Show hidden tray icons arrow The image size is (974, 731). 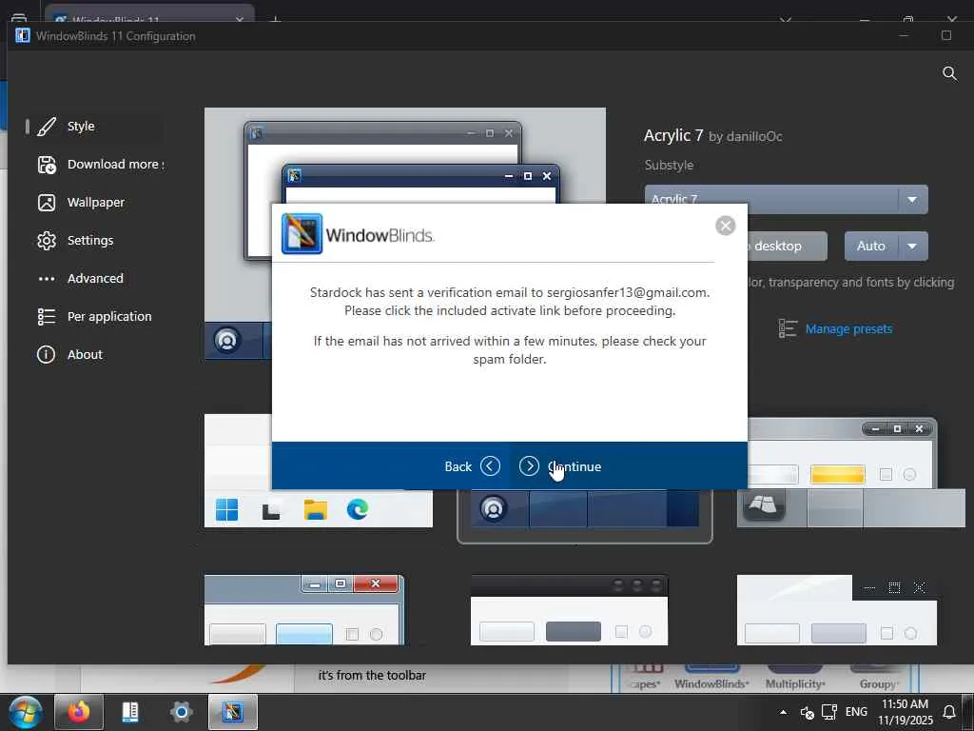tap(784, 712)
